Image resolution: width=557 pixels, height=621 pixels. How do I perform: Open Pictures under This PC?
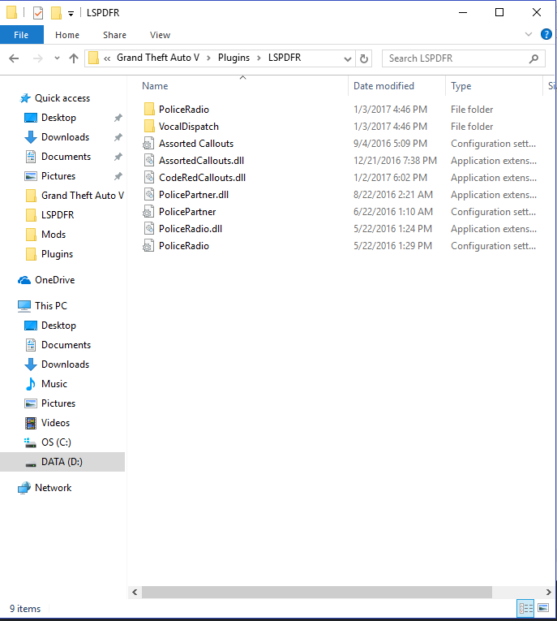[x=58, y=403]
